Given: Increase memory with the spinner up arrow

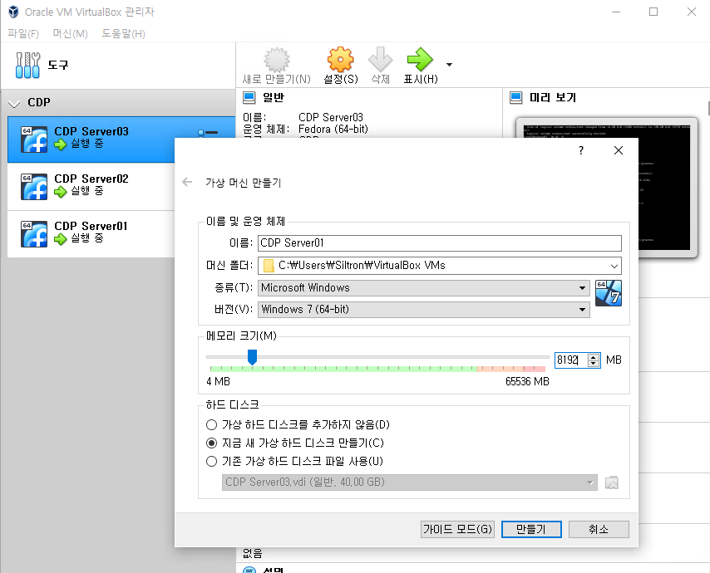Looking at the screenshot, I should [x=593, y=357].
